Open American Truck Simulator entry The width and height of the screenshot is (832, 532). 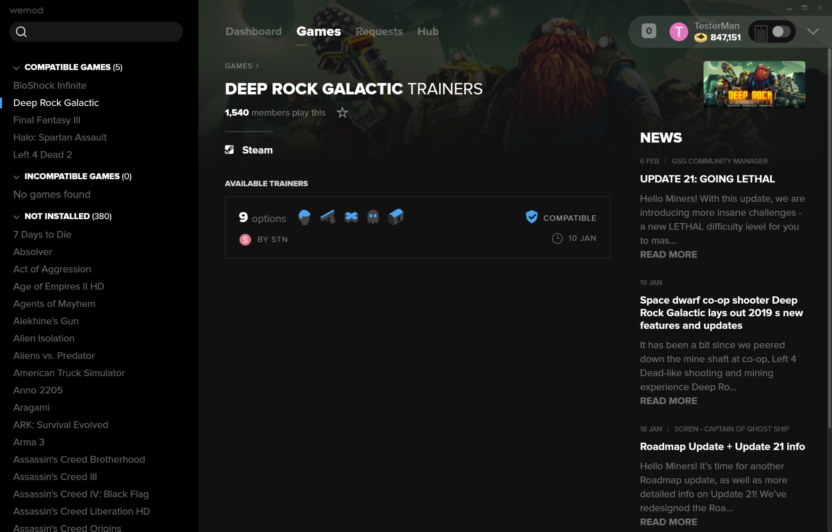point(69,373)
